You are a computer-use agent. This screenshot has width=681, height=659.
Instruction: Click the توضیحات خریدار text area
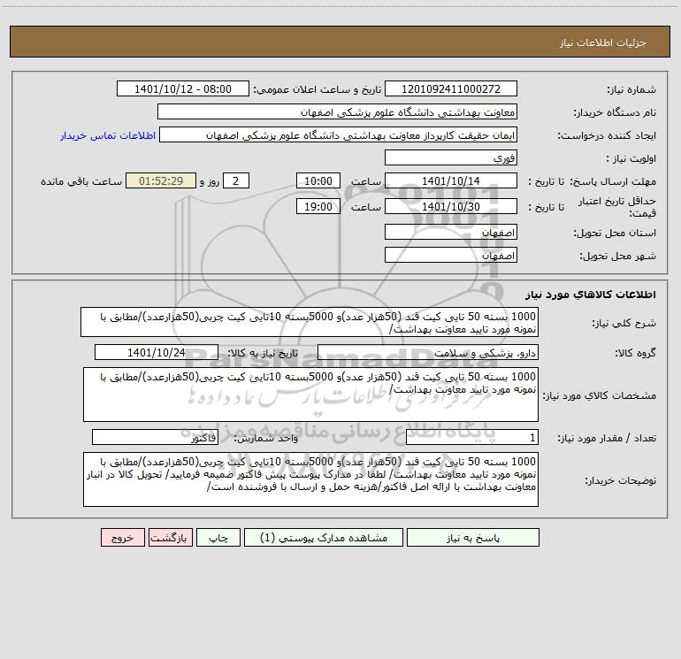[310, 479]
